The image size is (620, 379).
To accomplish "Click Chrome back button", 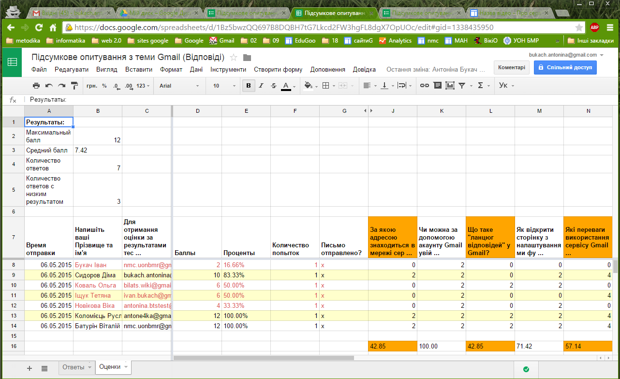I will (x=11, y=28).
